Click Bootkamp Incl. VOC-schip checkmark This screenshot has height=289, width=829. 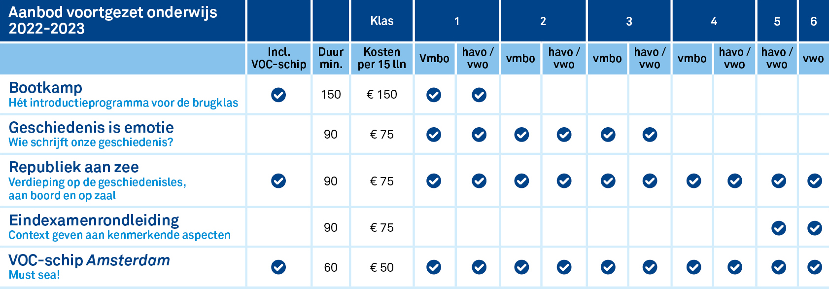pos(278,95)
